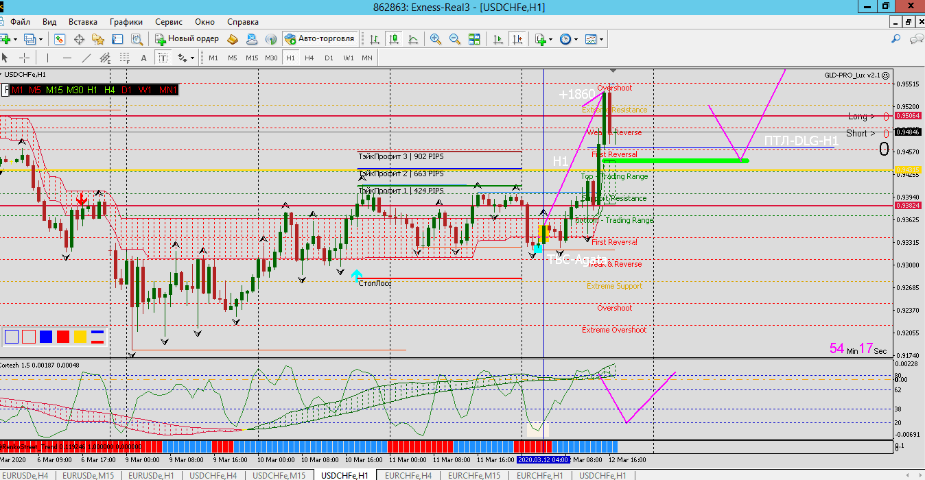This screenshot has height=480, width=925.
Task: Switch chart to bar chart mode
Action: [x=374, y=39]
